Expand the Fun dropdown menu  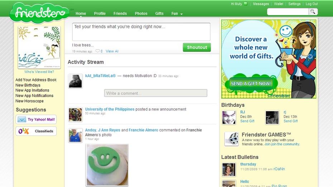click(177, 14)
